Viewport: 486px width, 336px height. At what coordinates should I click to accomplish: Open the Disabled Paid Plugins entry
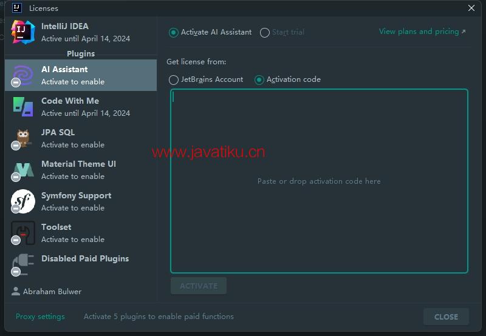(x=81, y=264)
